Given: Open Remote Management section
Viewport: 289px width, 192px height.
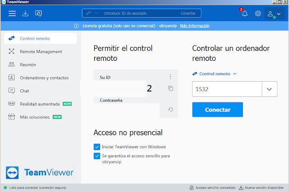Looking at the screenshot, I should (x=40, y=51).
